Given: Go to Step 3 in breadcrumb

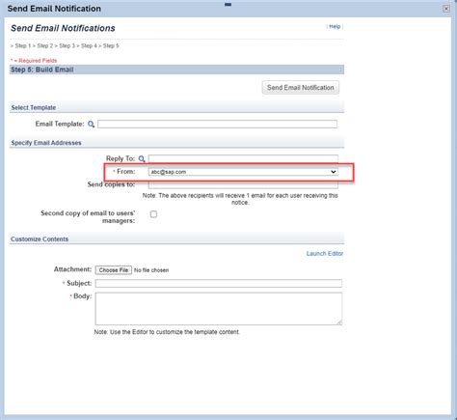Looking at the screenshot, I should point(67,45).
